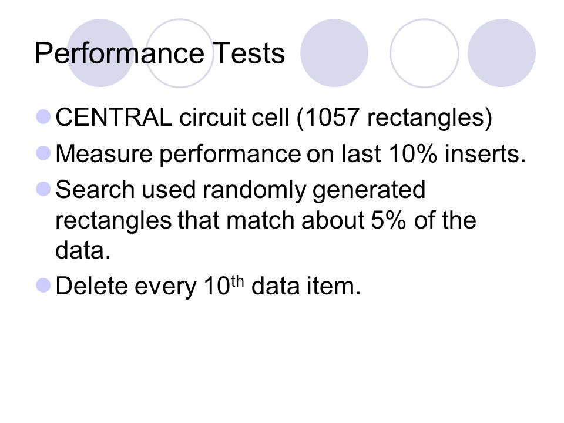Screen dimensions: 564x423
Task: Click the first filled lavender circle
Action: pos(100,53)
